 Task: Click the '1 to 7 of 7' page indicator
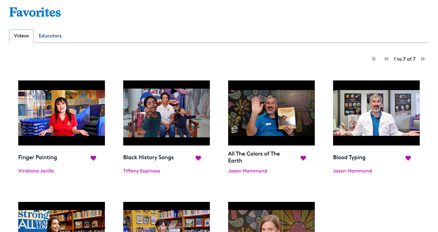(x=405, y=59)
